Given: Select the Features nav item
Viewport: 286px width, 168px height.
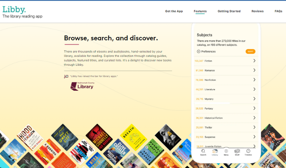Looking at the screenshot, I should coord(200,11).
